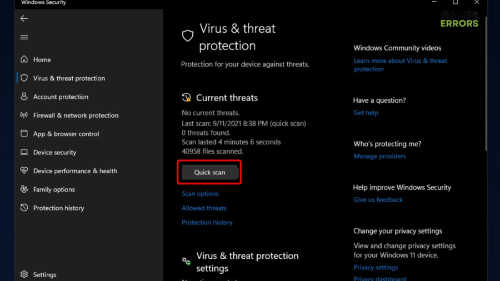Click the Home house icon

click(x=24, y=59)
